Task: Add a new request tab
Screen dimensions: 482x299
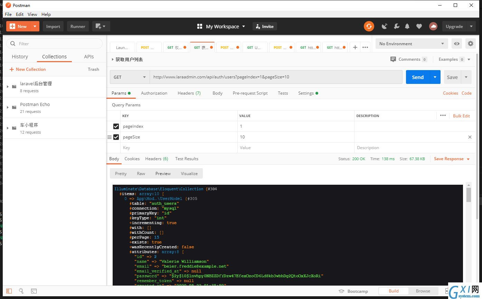Action: [355, 47]
